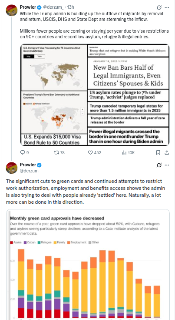Open the collage image of immigration headlines
The image size is (175, 320).
point(95,95)
